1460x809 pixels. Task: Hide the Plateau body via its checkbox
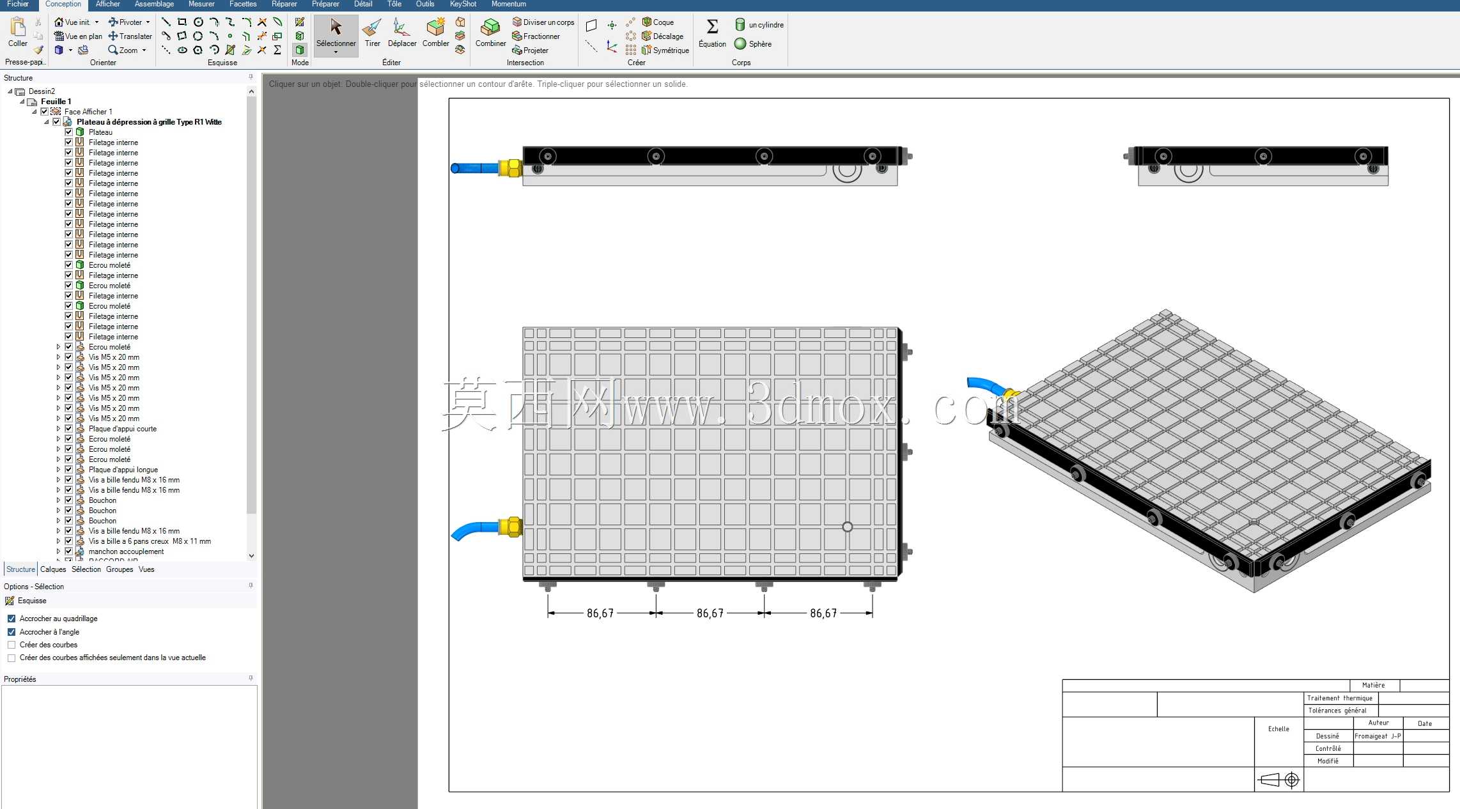[68, 132]
